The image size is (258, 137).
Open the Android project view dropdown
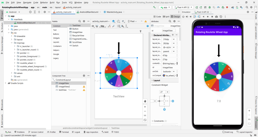[13, 12]
